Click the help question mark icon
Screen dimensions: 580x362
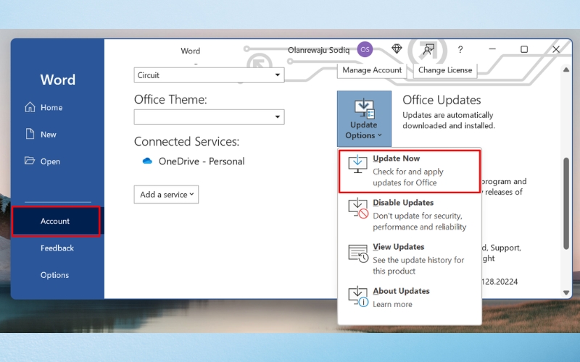pos(460,49)
